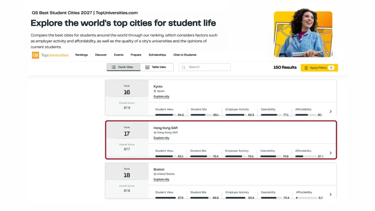Expand the Kyoto row chevron arrow

coord(331,112)
